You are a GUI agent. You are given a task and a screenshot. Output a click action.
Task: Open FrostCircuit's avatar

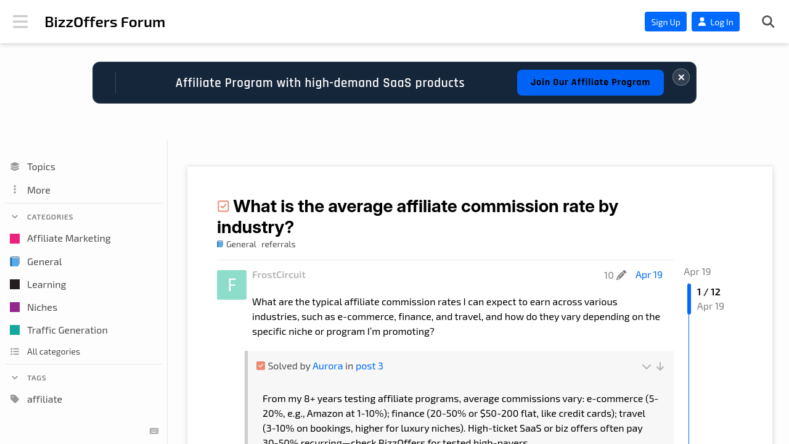click(x=232, y=285)
